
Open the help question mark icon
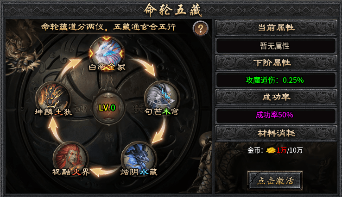[200, 29]
